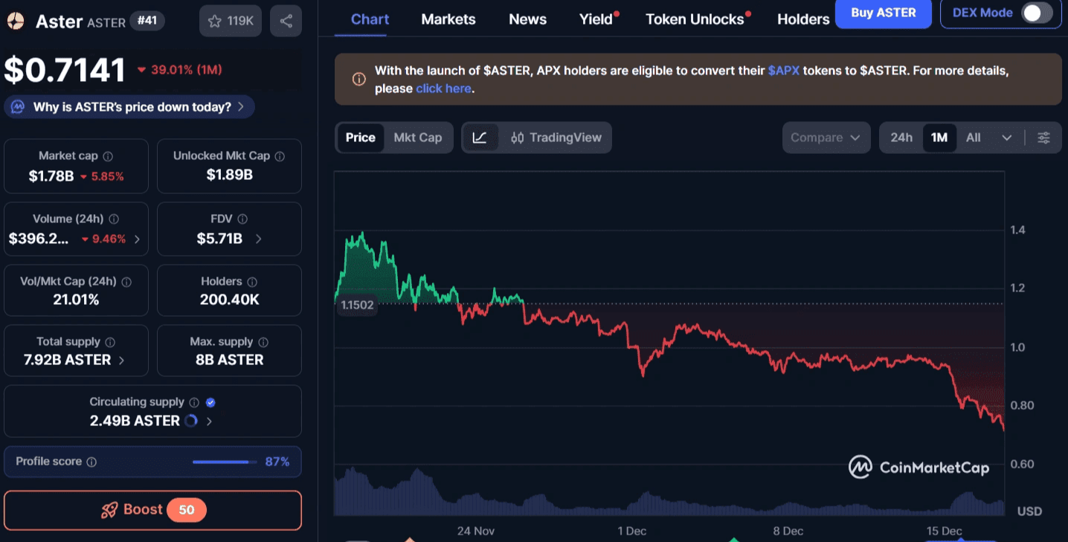Select the Mkt Cap chart toggle

(x=417, y=138)
